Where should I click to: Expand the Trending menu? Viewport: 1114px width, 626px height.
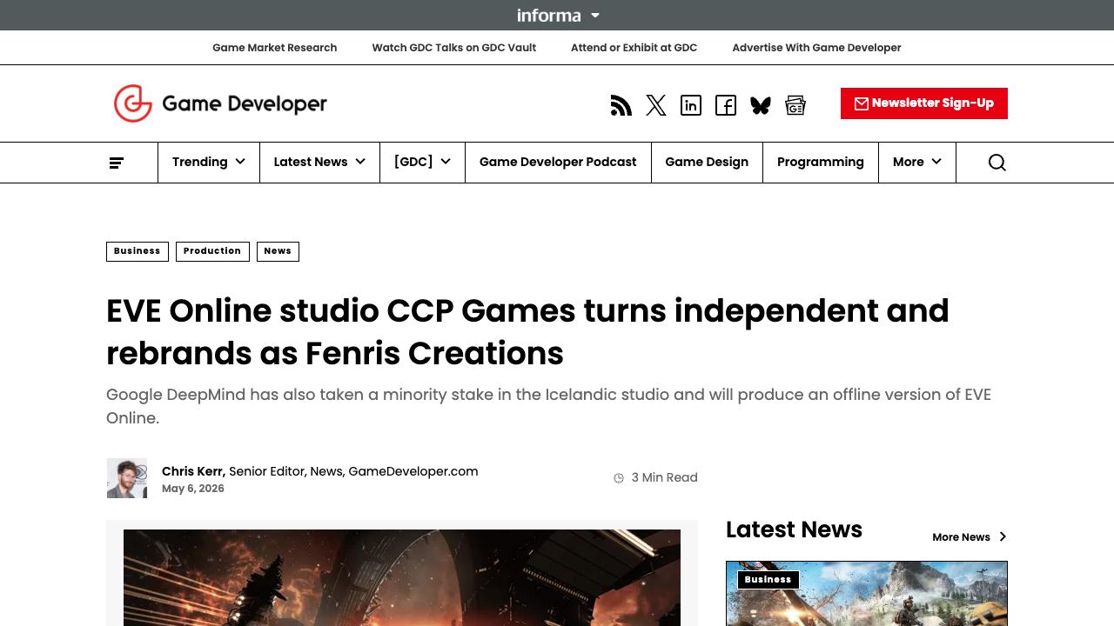coord(209,162)
